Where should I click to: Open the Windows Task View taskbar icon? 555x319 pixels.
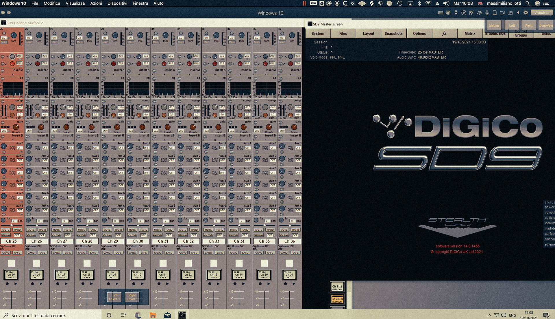click(x=123, y=315)
